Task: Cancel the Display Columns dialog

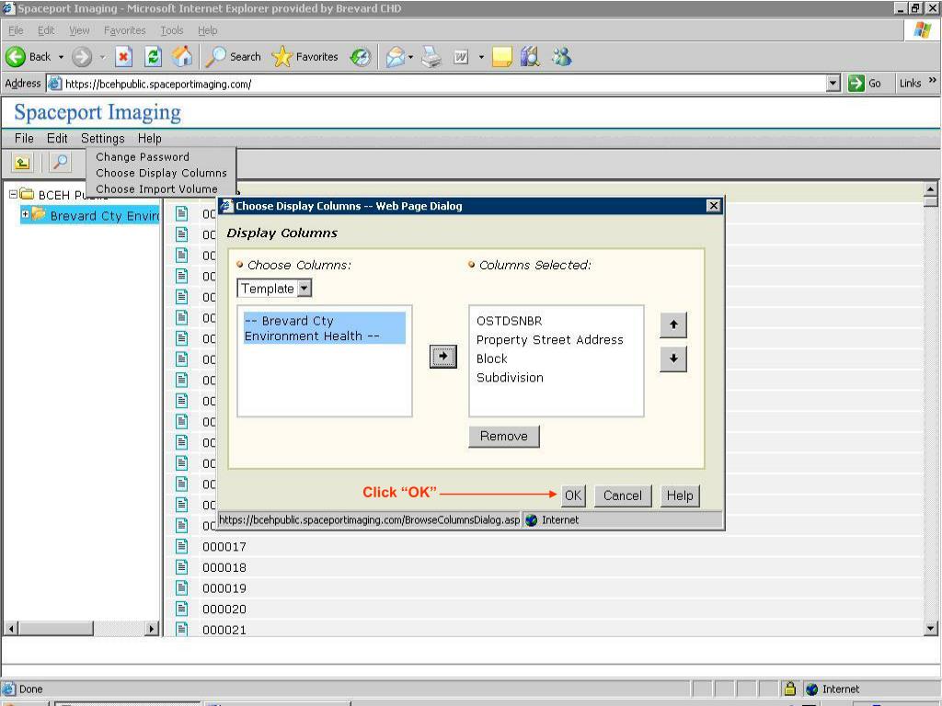Action: [623, 495]
